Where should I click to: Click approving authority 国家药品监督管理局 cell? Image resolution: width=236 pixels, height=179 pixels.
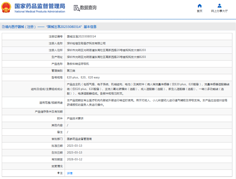[x=79, y=139]
